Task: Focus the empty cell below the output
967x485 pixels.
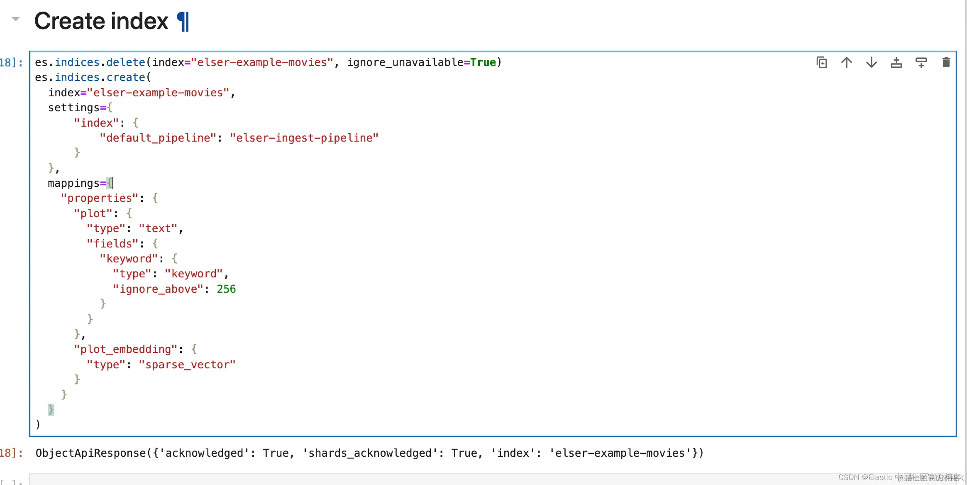Action: point(415,480)
